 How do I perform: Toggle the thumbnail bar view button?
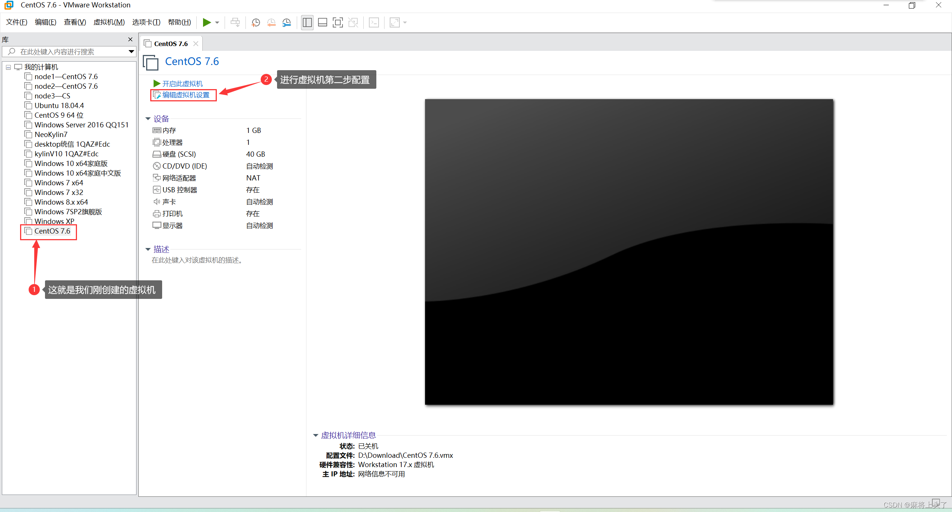point(322,23)
